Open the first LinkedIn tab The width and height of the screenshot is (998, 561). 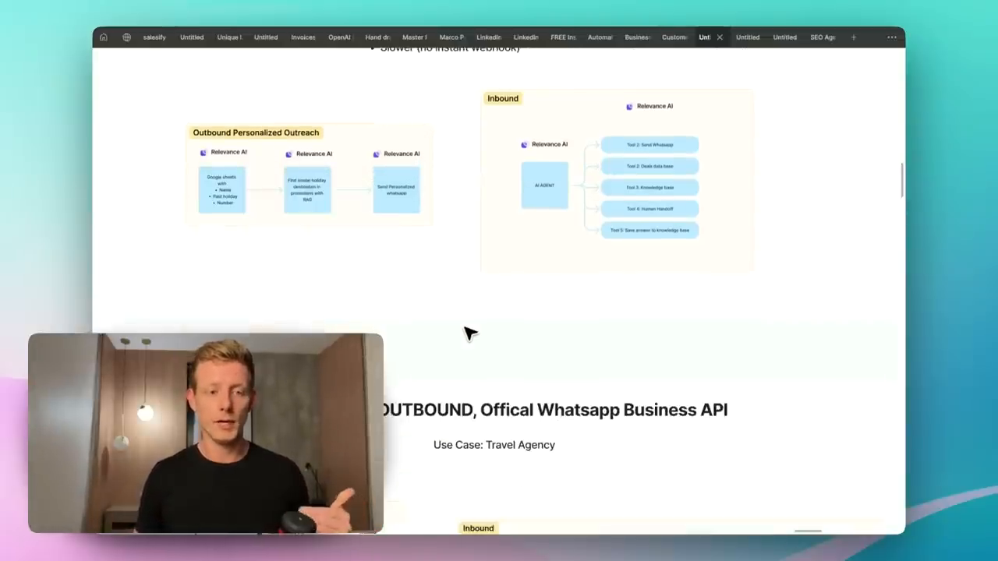coord(488,37)
